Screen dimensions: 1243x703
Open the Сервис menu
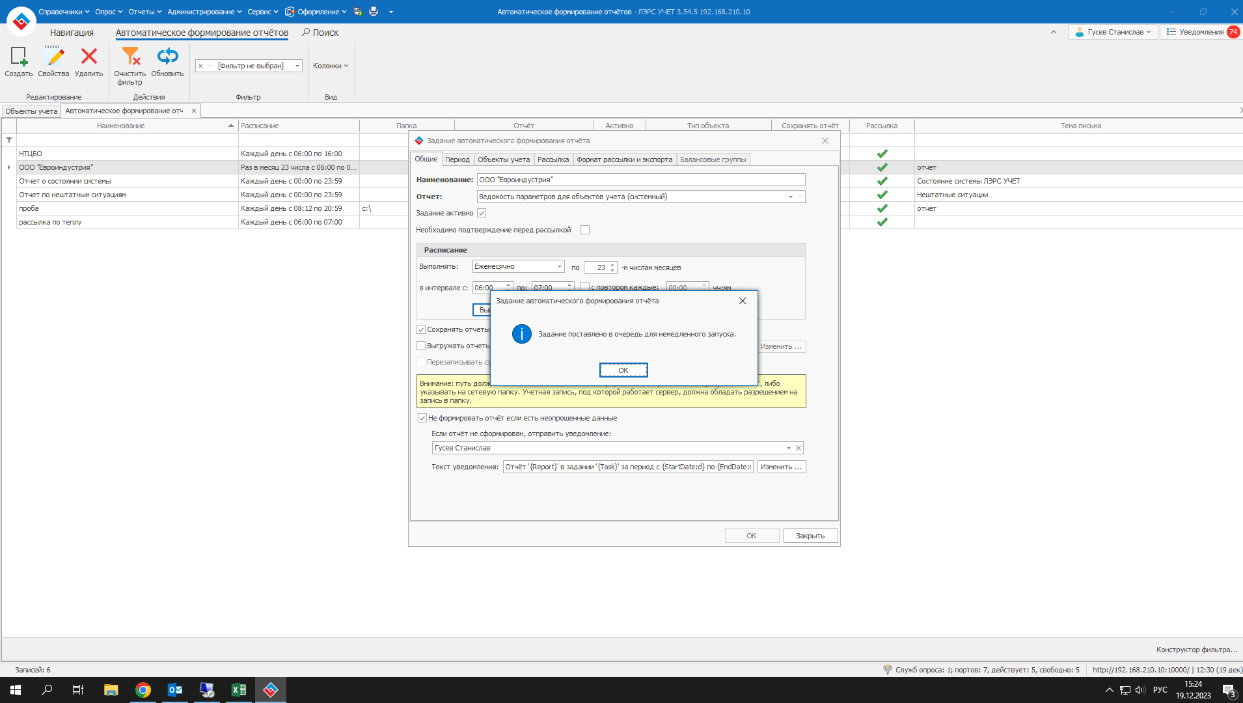point(263,12)
